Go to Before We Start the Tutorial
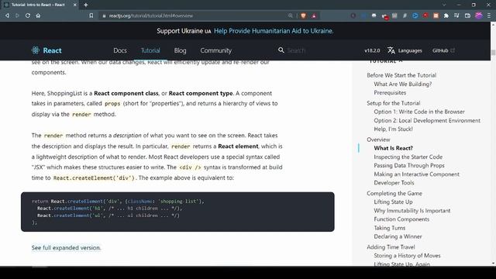 (401, 75)
